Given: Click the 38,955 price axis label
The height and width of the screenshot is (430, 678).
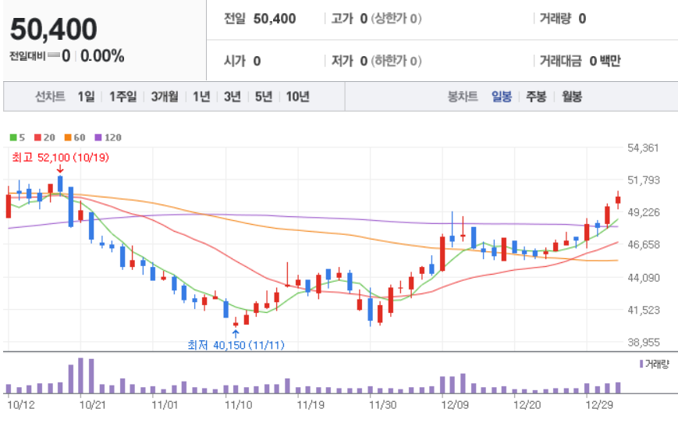Looking at the screenshot, I should click(x=644, y=342).
